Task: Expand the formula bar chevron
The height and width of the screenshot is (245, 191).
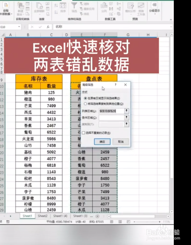Action: click(171, 27)
